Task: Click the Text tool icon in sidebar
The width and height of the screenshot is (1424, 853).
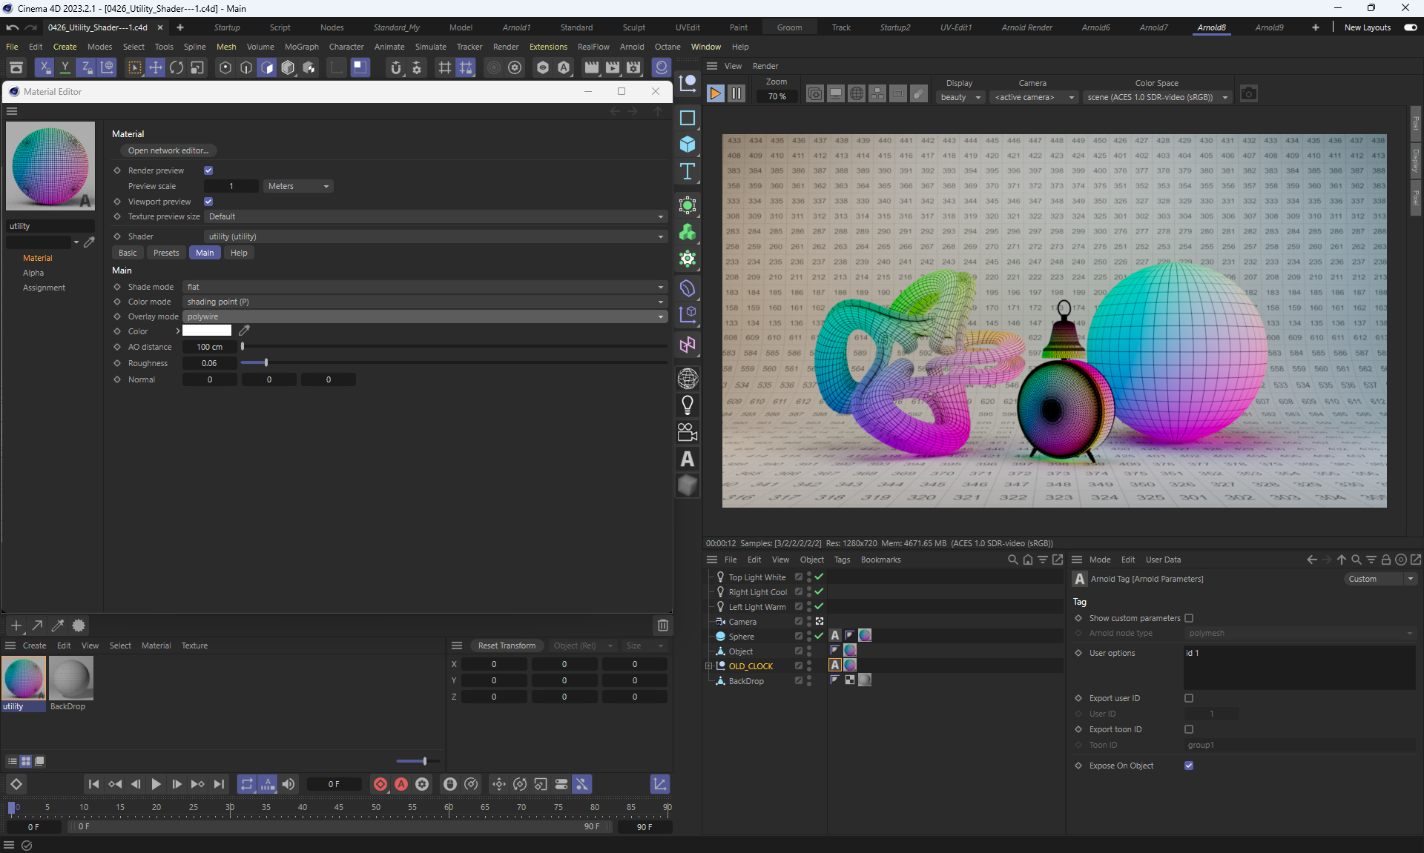Action: [688, 172]
